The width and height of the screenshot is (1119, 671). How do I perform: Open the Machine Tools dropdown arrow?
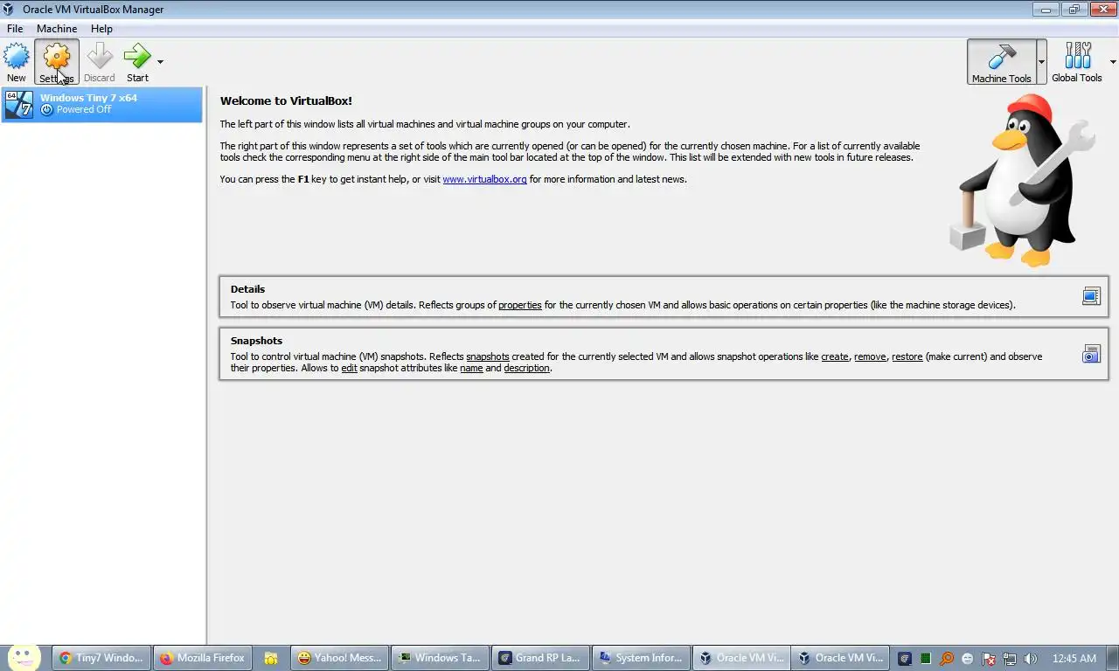1041,62
